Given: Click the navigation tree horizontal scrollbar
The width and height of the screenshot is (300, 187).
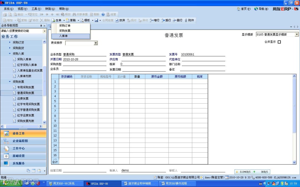Looking at the screenshot, I should click(x=22, y=126).
